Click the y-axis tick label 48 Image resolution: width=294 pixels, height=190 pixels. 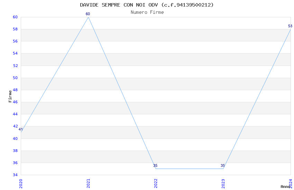15,90
